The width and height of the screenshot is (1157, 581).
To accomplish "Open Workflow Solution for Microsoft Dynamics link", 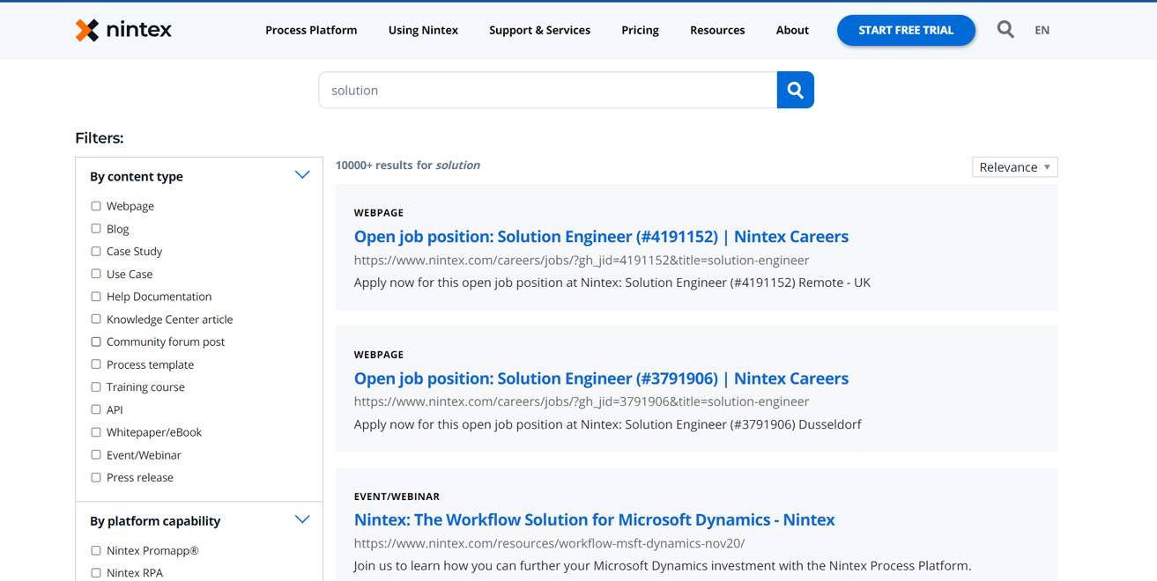I will [594, 520].
